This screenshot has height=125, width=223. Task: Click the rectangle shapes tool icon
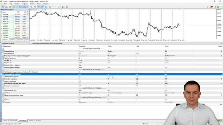pyautogui.click(x=63, y=7)
